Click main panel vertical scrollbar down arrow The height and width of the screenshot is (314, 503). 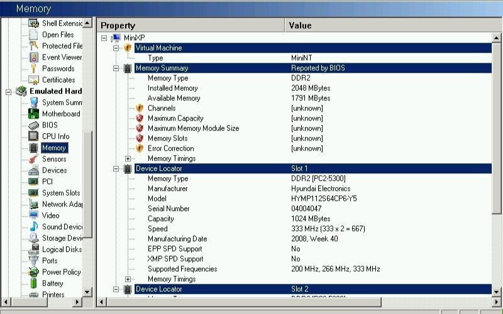496,291
